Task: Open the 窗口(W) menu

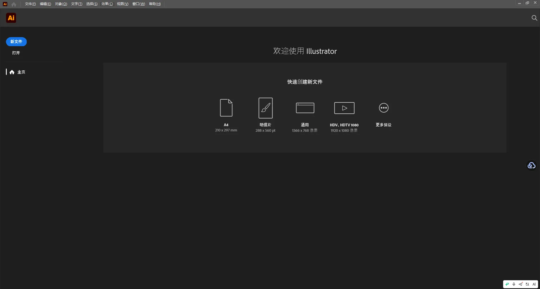Action: (x=139, y=4)
